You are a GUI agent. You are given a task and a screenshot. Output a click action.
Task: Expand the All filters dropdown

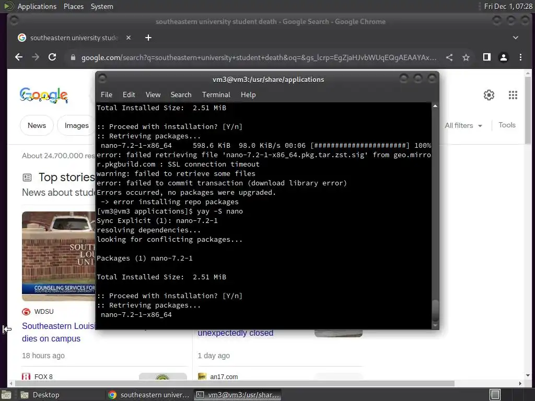point(463,125)
